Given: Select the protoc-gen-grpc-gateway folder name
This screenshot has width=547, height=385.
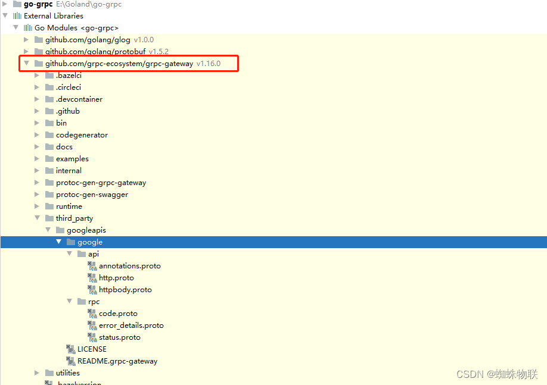Looking at the screenshot, I should pos(101,183).
